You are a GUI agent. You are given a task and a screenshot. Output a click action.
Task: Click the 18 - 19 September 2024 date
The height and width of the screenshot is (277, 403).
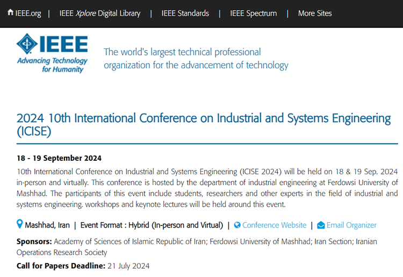pos(59,158)
